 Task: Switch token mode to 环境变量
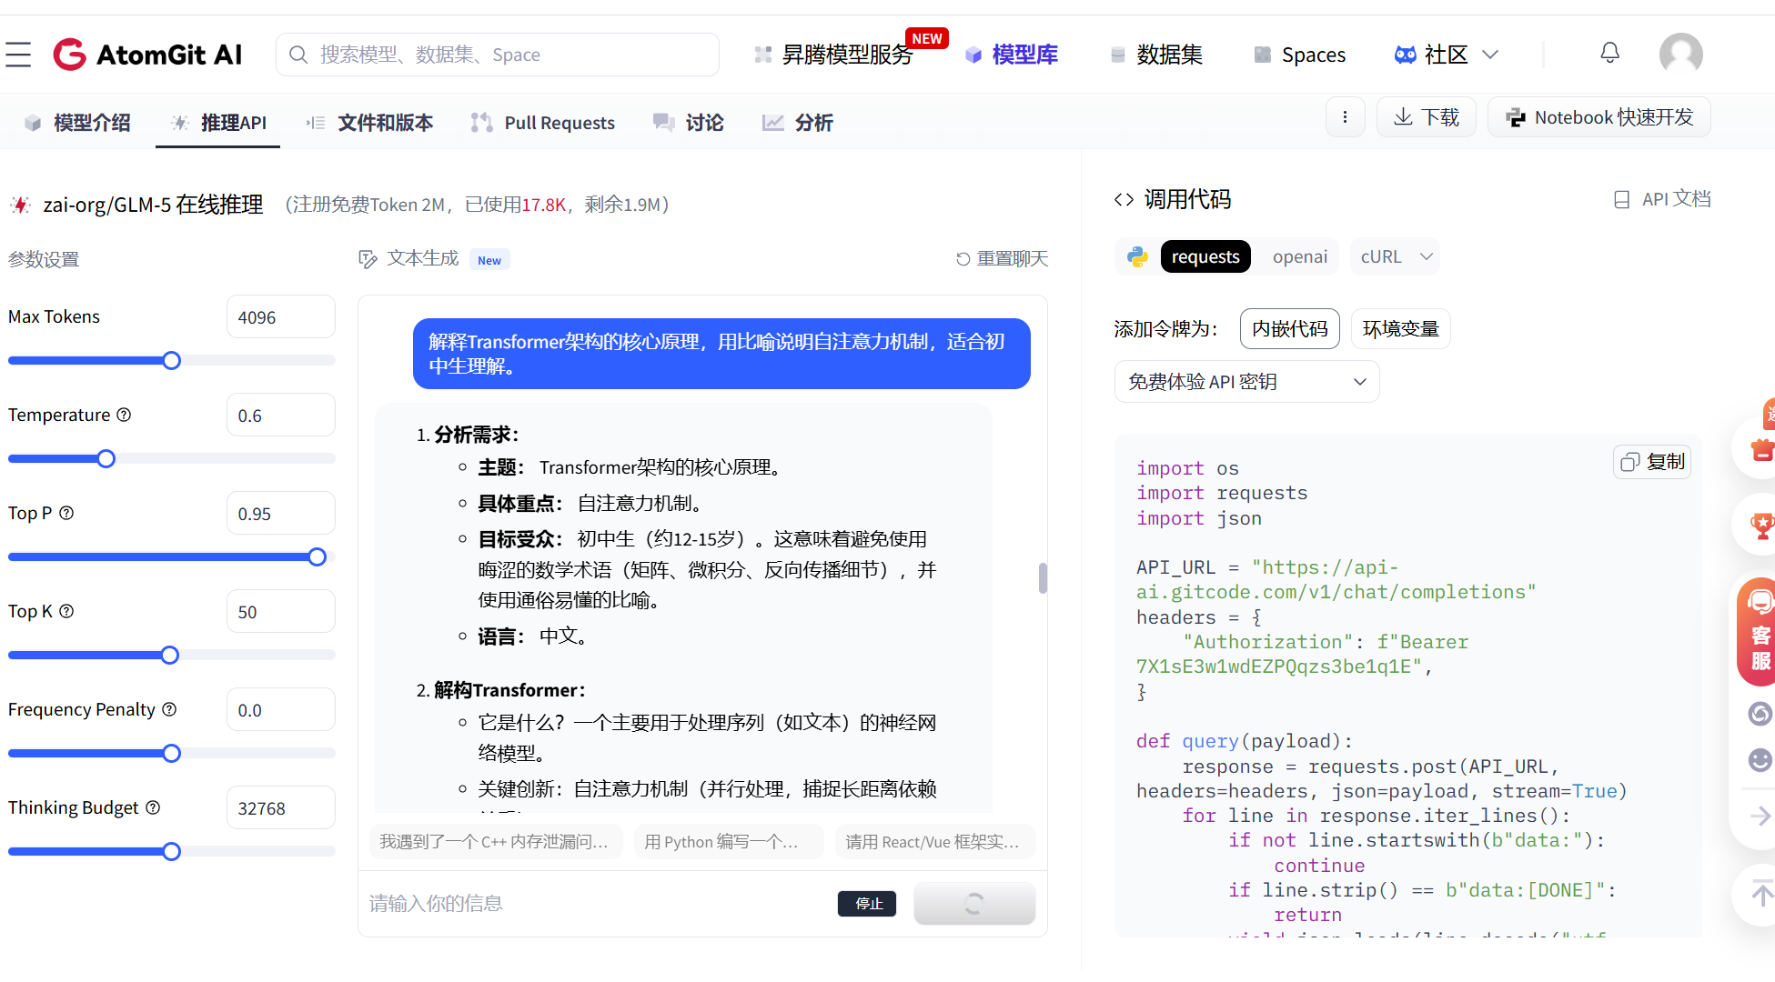click(1400, 328)
